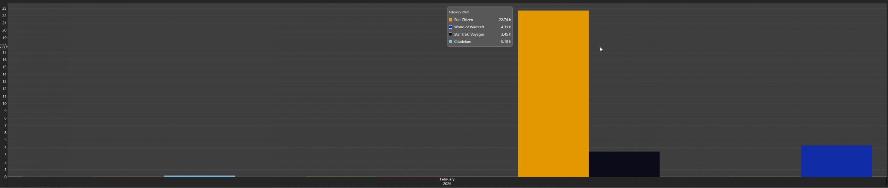
Task: Click the February 2026 x-axis label
Action: pos(447,181)
